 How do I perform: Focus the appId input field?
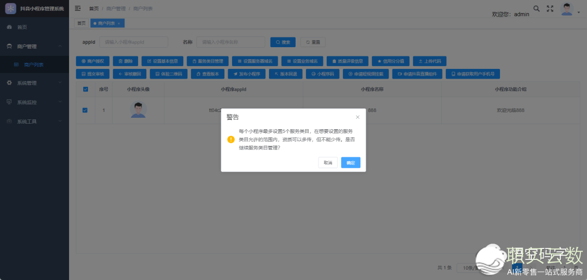coord(134,42)
